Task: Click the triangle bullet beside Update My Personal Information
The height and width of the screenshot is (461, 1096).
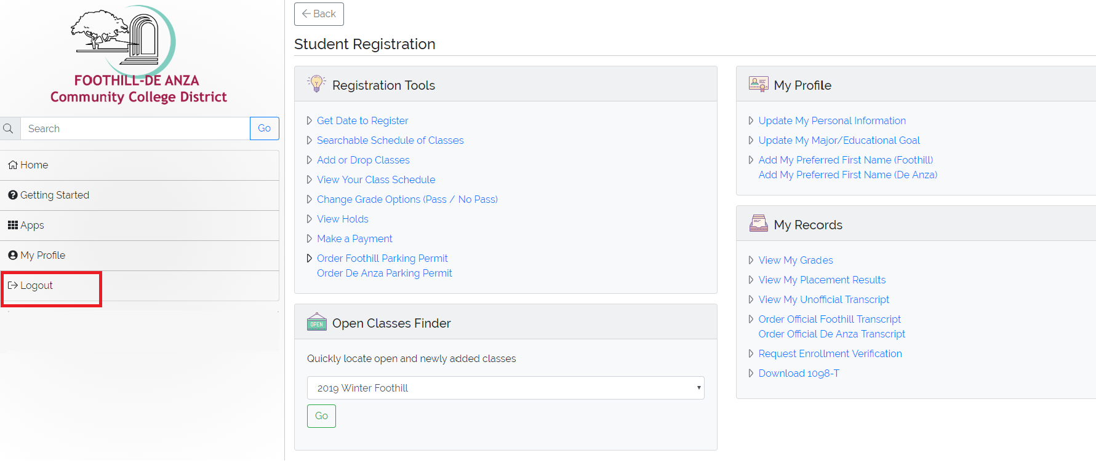Action: 751,120
